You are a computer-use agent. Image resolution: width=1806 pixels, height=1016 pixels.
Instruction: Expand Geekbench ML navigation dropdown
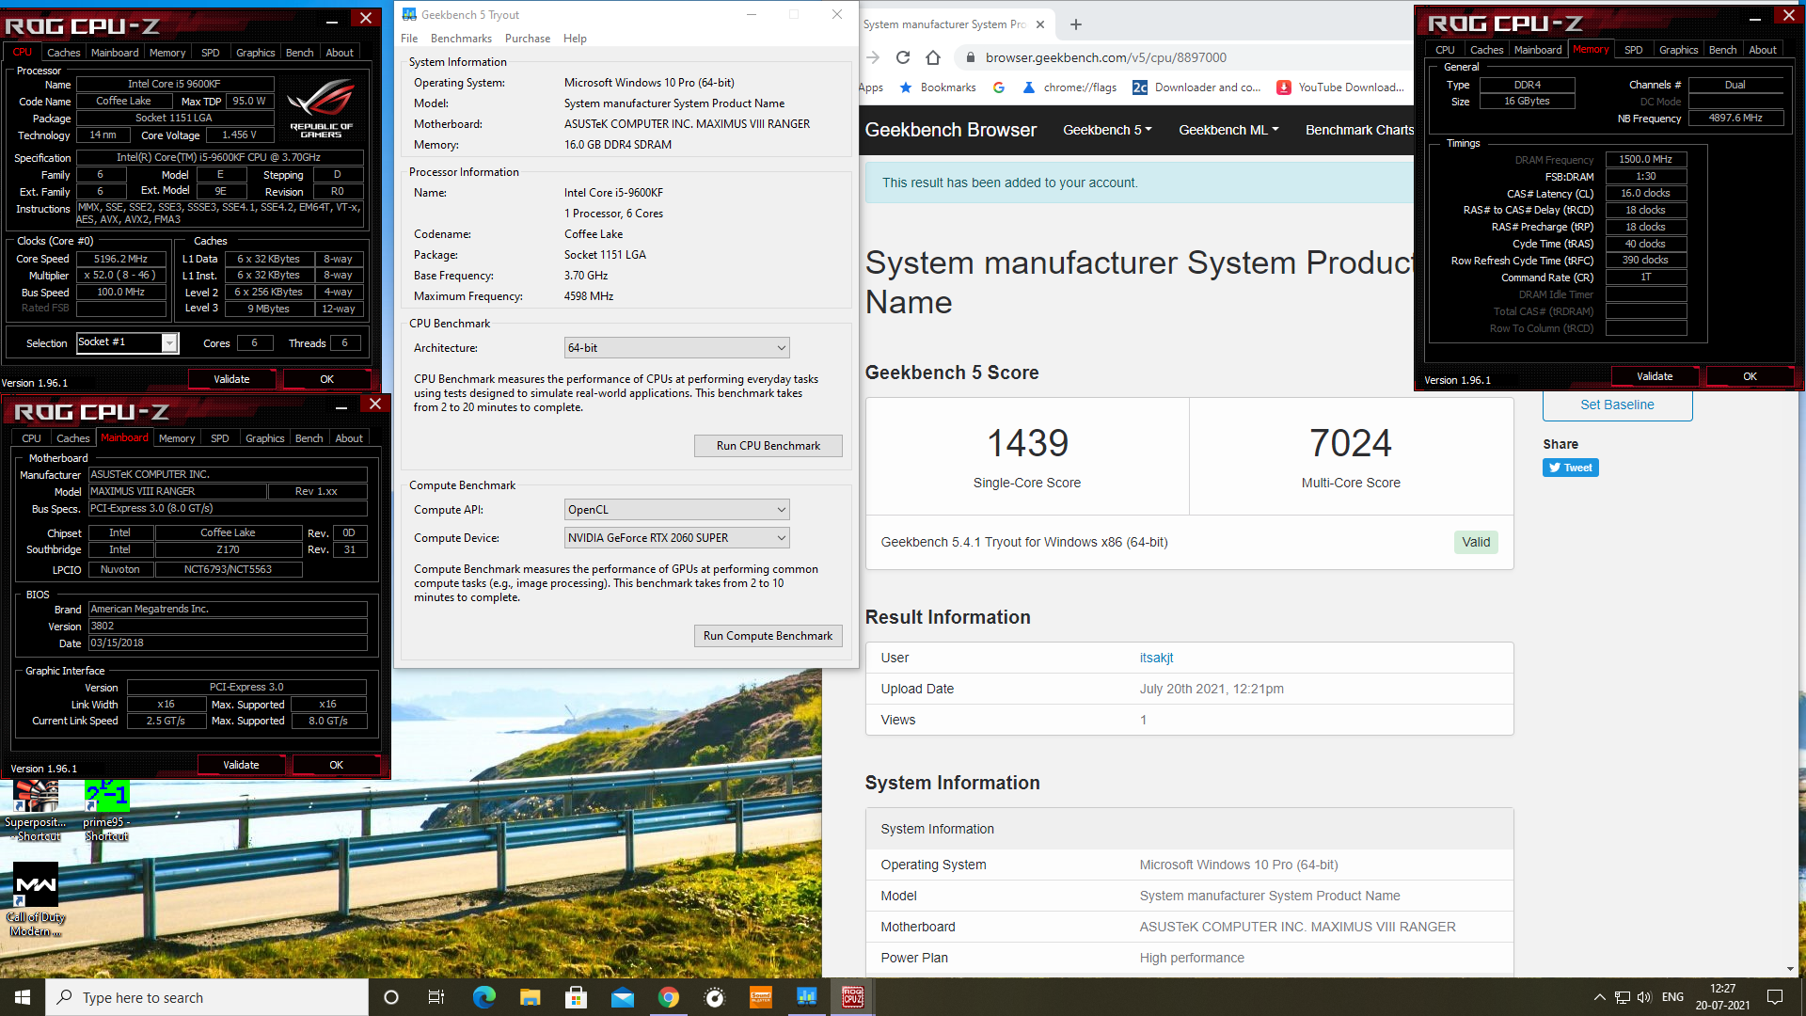(x=1228, y=130)
